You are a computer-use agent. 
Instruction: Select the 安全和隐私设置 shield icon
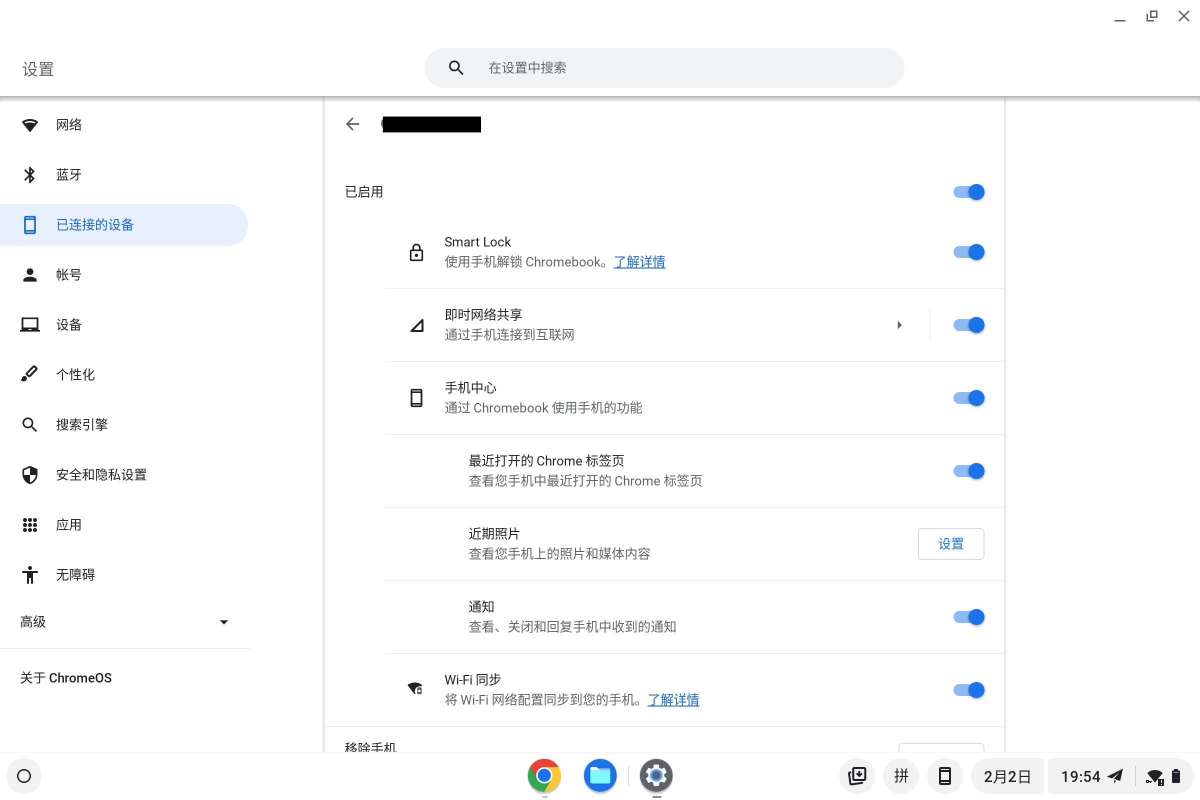pyautogui.click(x=30, y=474)
